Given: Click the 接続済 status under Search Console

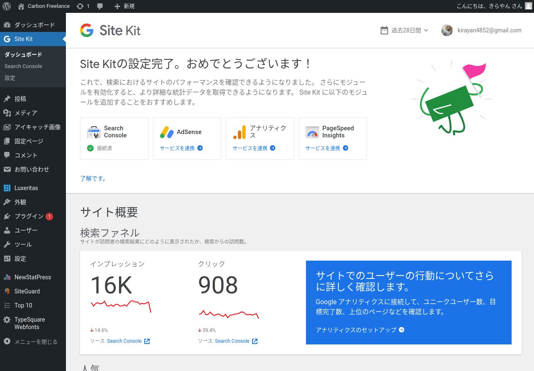Looking at the screenshot, I should click(x=100, y=148).
